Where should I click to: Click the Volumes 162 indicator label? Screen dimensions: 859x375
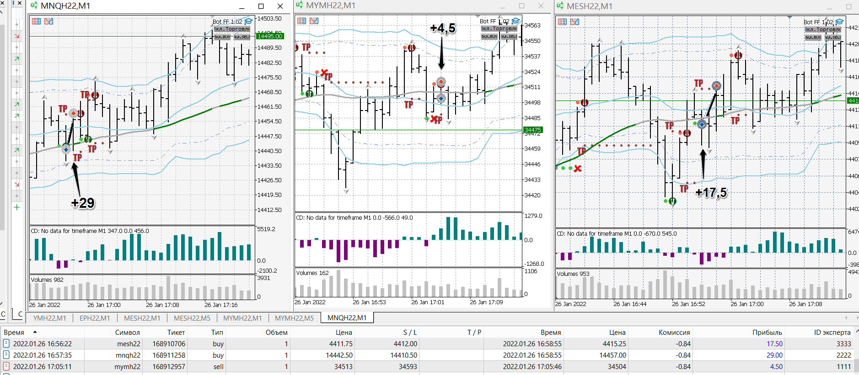pos(312,273)
